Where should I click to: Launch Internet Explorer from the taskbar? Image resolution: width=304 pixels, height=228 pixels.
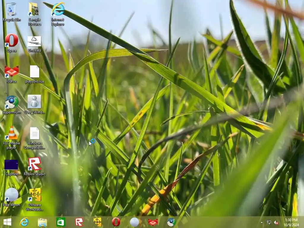coord(24,222)
